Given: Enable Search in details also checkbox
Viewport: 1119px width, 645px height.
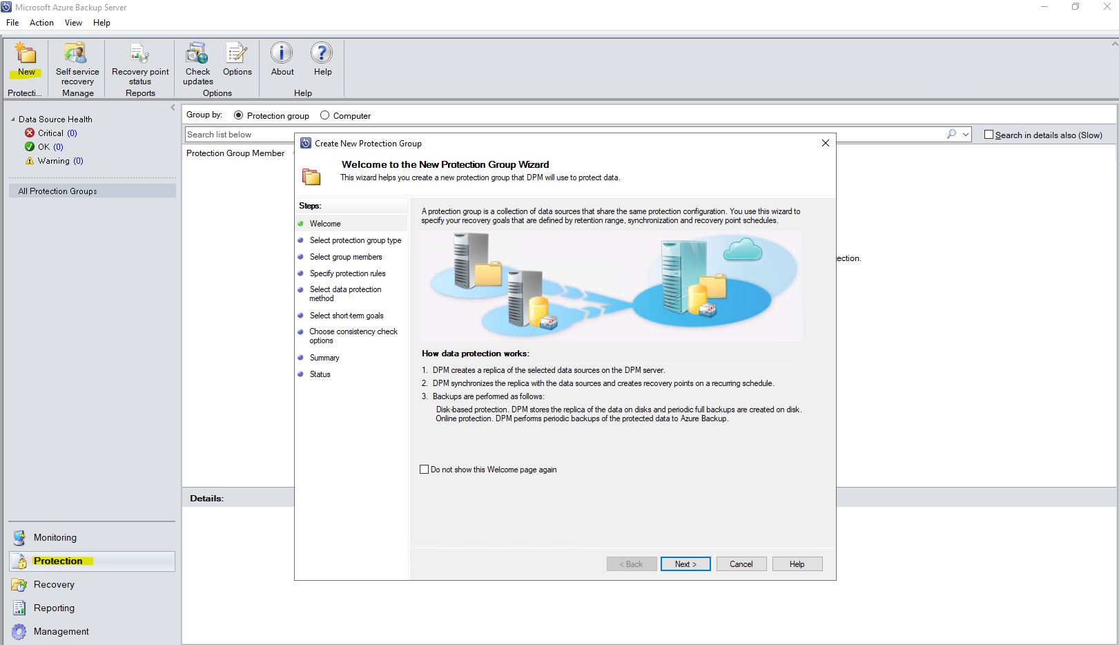Looking at the screenshot, I should pyautogui.click(x=989, y=135).
